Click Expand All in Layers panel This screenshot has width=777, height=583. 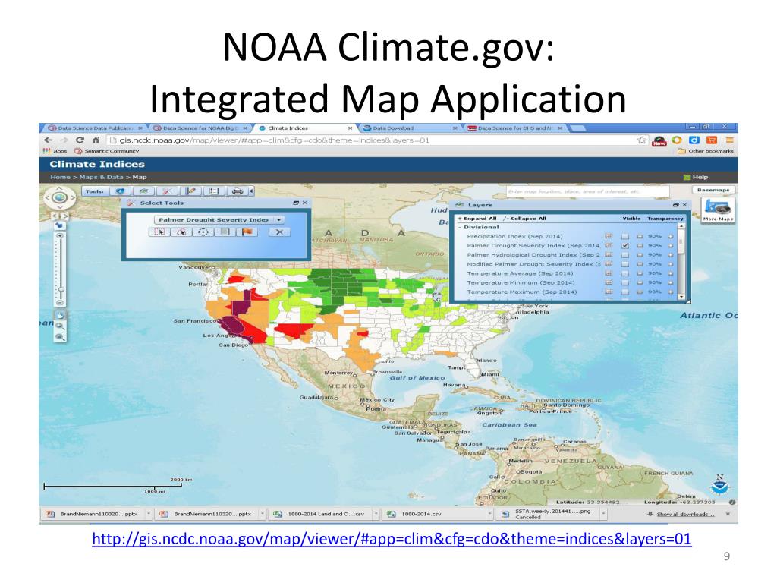(x=477, y=218)
